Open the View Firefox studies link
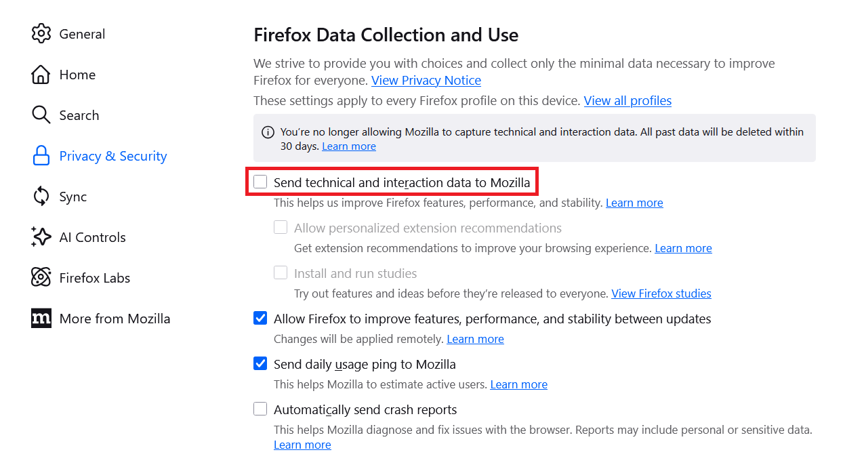 [x=661, y=293]
